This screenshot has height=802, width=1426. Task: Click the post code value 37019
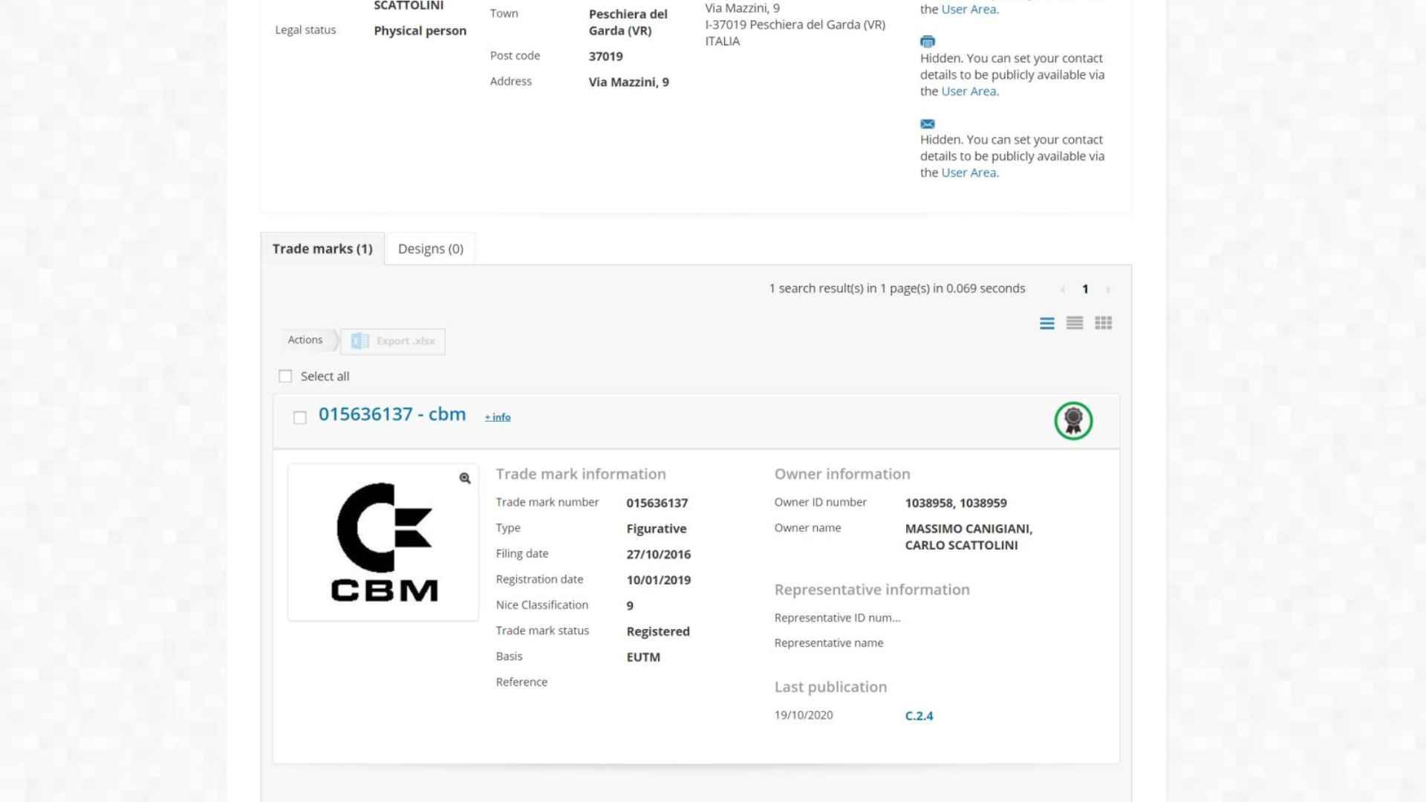pyautogui.click(x=606, y=56)
